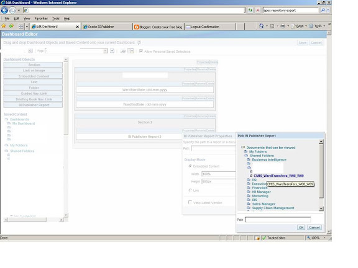Click the popup blocker status bar icon
Image resolution: width=358 pixels, height=268 pixels.
(257, 238)
